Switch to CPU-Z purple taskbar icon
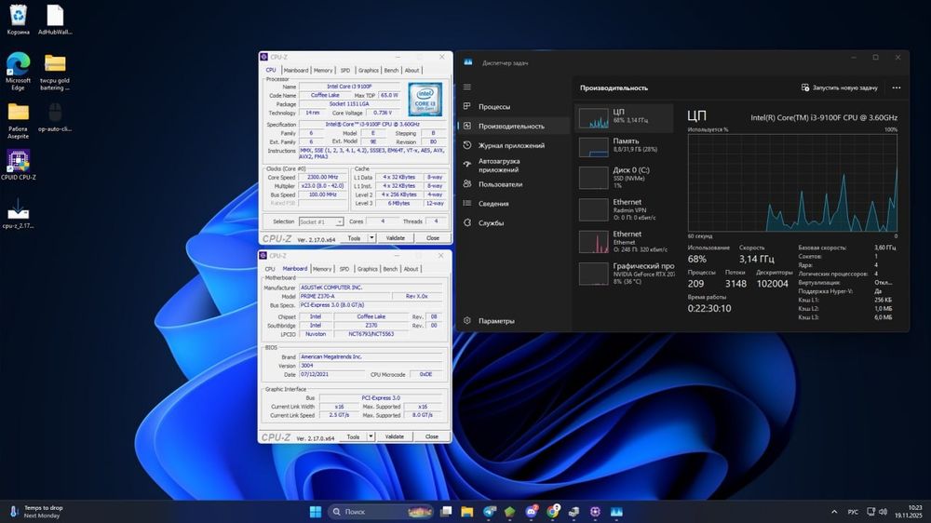Viewport: 931px width, 523px height. pyautogui.click(x=595, y=512)
